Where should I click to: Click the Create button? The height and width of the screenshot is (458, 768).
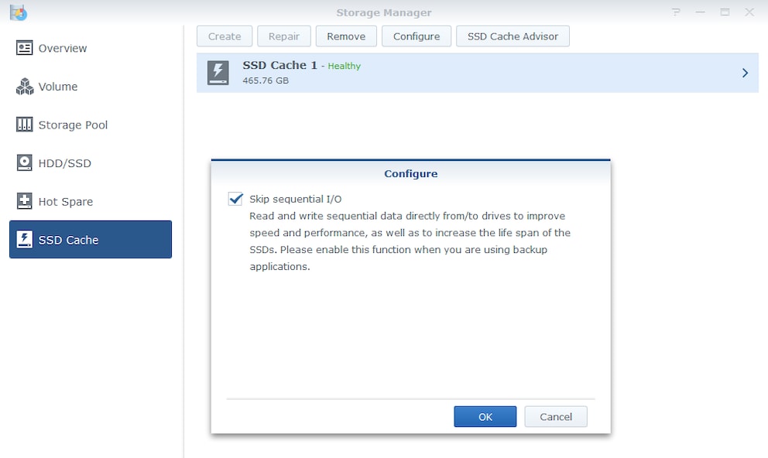tap(225, 36)
